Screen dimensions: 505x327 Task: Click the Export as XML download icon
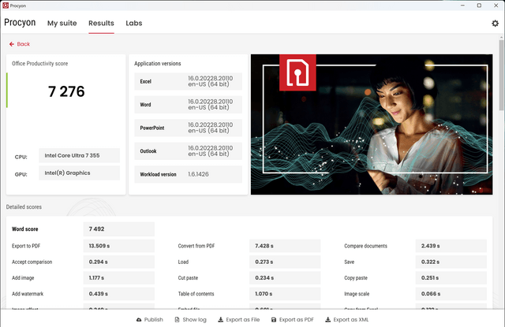tap(328, 320)
